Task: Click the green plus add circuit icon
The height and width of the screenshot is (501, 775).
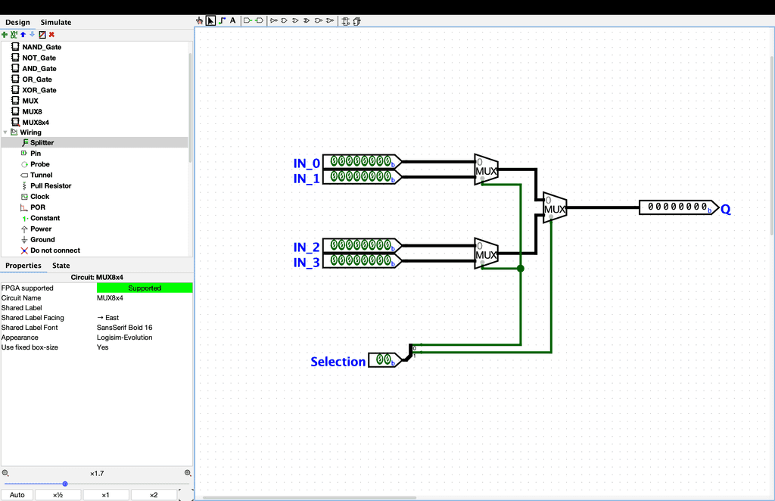Action: (5, 34)
